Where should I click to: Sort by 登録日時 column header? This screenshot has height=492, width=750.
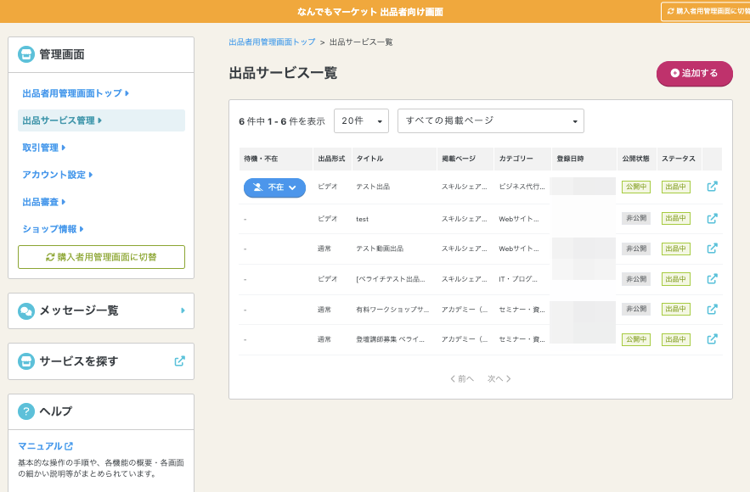570,159
